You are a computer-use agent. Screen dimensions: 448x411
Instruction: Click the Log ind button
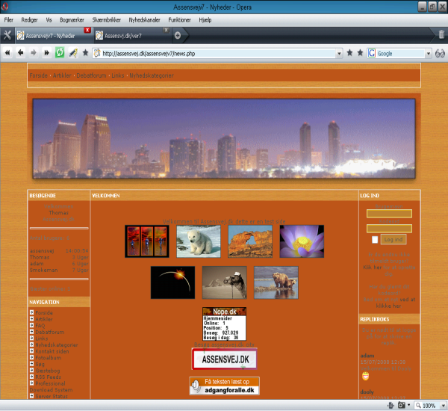pos(393,239)
